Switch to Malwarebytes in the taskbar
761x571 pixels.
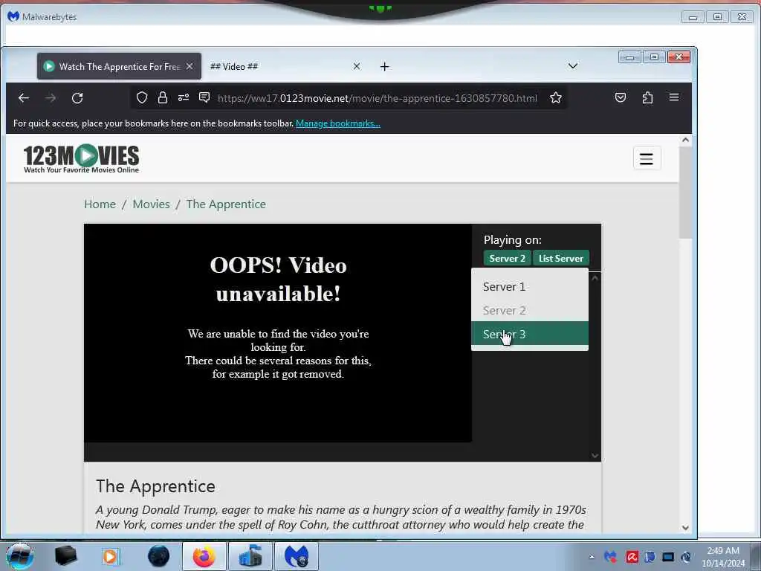pos(297,556)
